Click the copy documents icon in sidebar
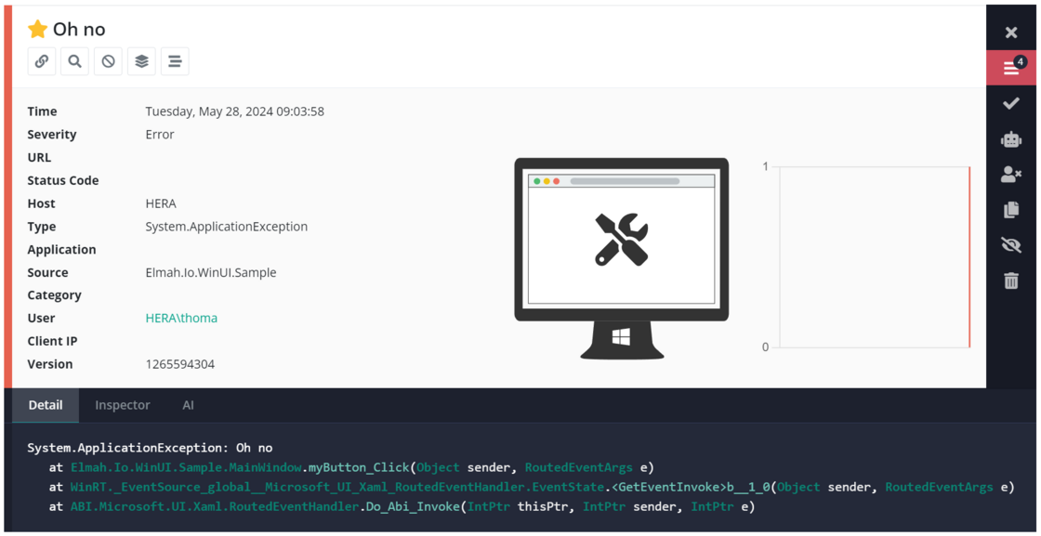Image resolution: width=1041 pixels, height=536 pixels. click(x=1011, y=210)
